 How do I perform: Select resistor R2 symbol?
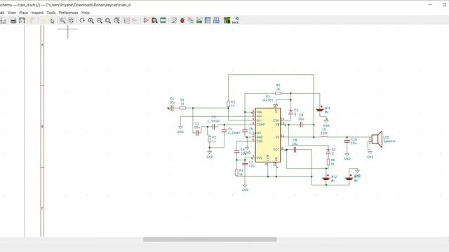tap(210, 139)
